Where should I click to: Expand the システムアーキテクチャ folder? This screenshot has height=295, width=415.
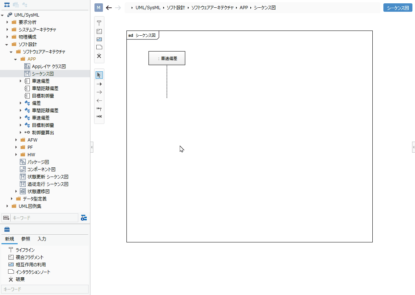coord(7,30)
